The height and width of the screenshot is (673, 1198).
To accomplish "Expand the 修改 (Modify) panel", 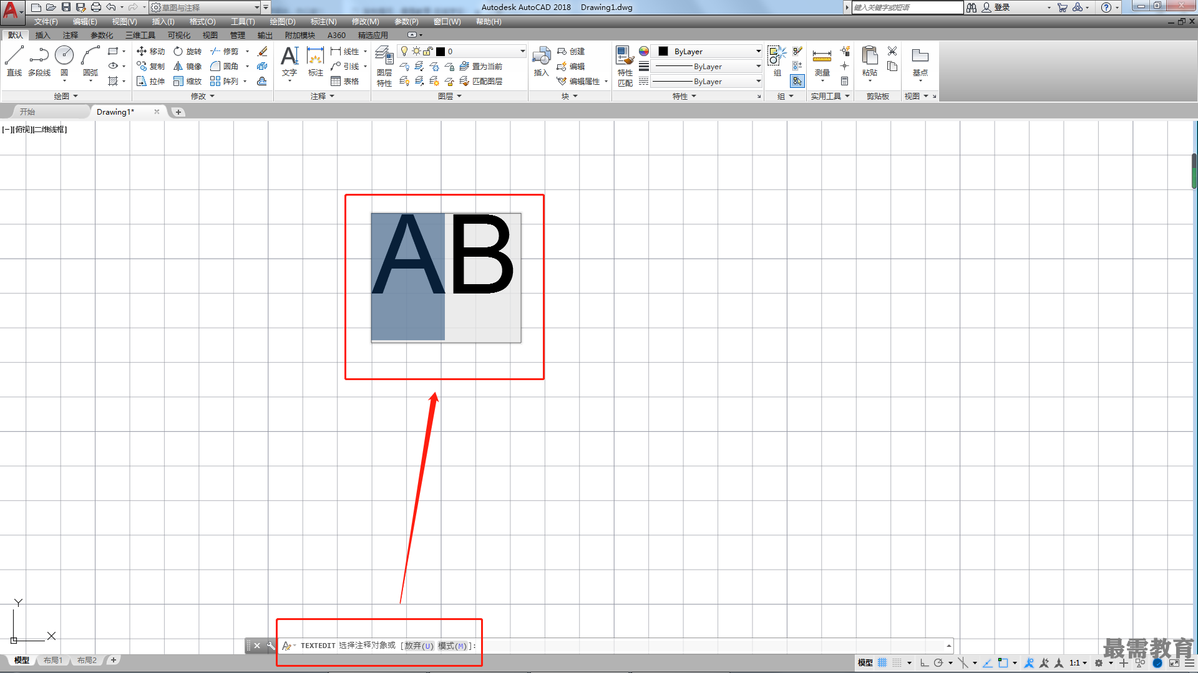I will (203, 96).
